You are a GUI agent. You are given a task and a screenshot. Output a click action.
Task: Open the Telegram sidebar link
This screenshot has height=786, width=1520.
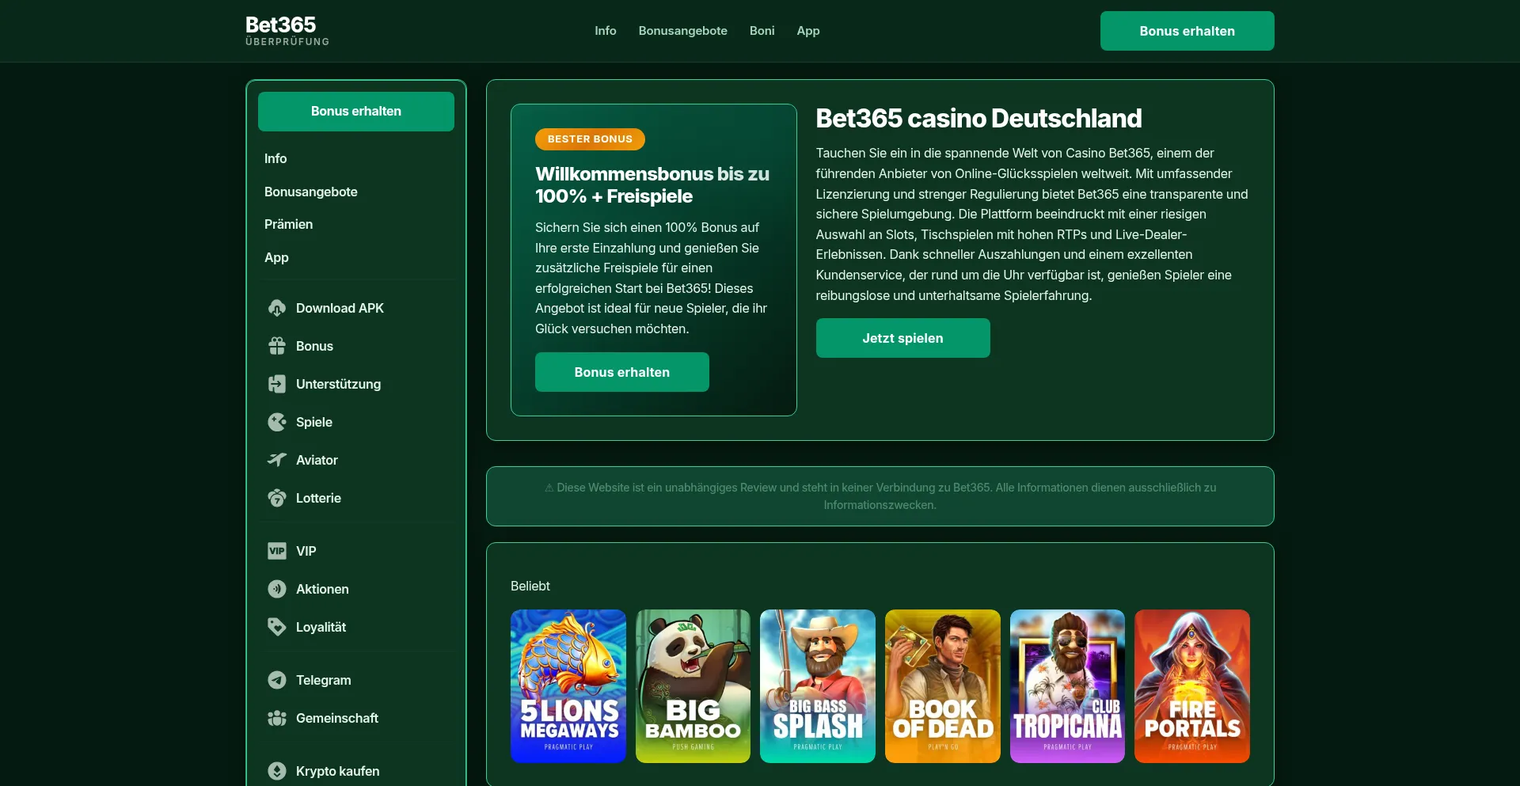tap(356, 680)
